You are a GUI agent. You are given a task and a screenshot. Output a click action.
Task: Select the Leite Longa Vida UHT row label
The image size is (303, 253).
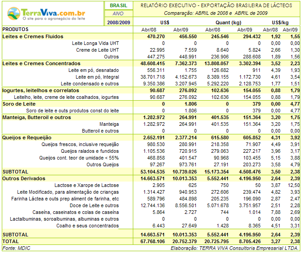click(x=95, y=43)
